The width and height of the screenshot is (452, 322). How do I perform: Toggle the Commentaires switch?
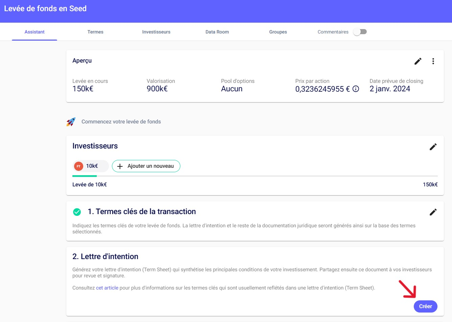tap(360, 32)
